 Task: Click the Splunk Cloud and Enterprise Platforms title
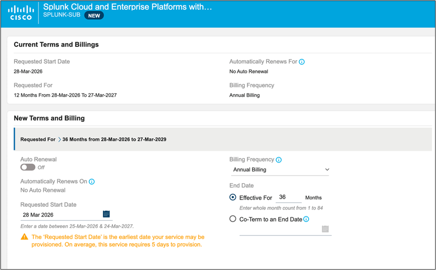tap(127, 7)
